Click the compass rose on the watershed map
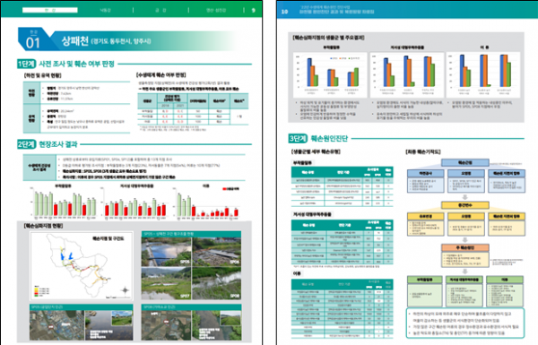Image resolution: width=538 pixels, height=345 pixels. [126, 290]
